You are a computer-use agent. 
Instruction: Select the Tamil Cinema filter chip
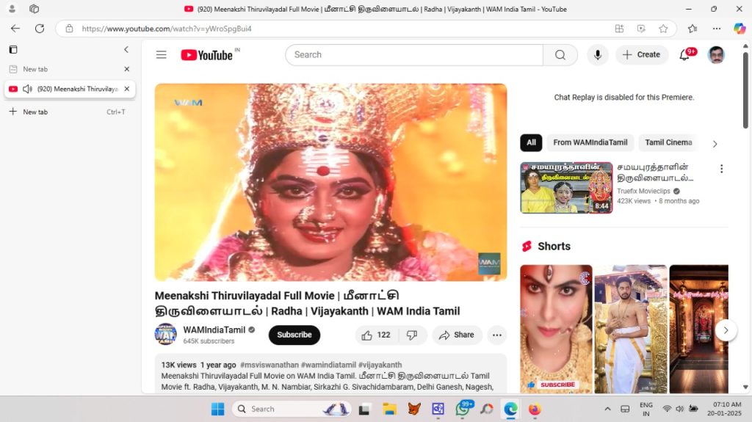pos(668,142)
